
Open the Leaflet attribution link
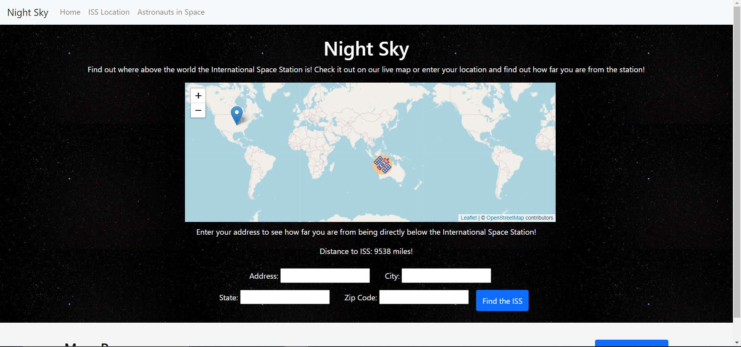tap(469, 218)
